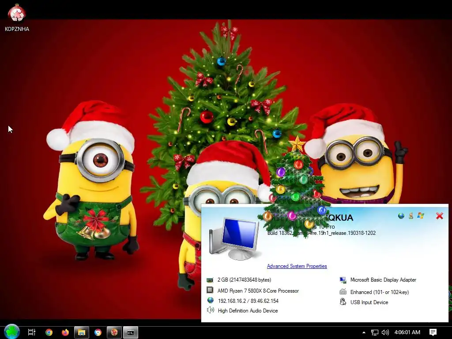Switch to the red badge app in the taskbar
The image size is (452, 339).
114,332
